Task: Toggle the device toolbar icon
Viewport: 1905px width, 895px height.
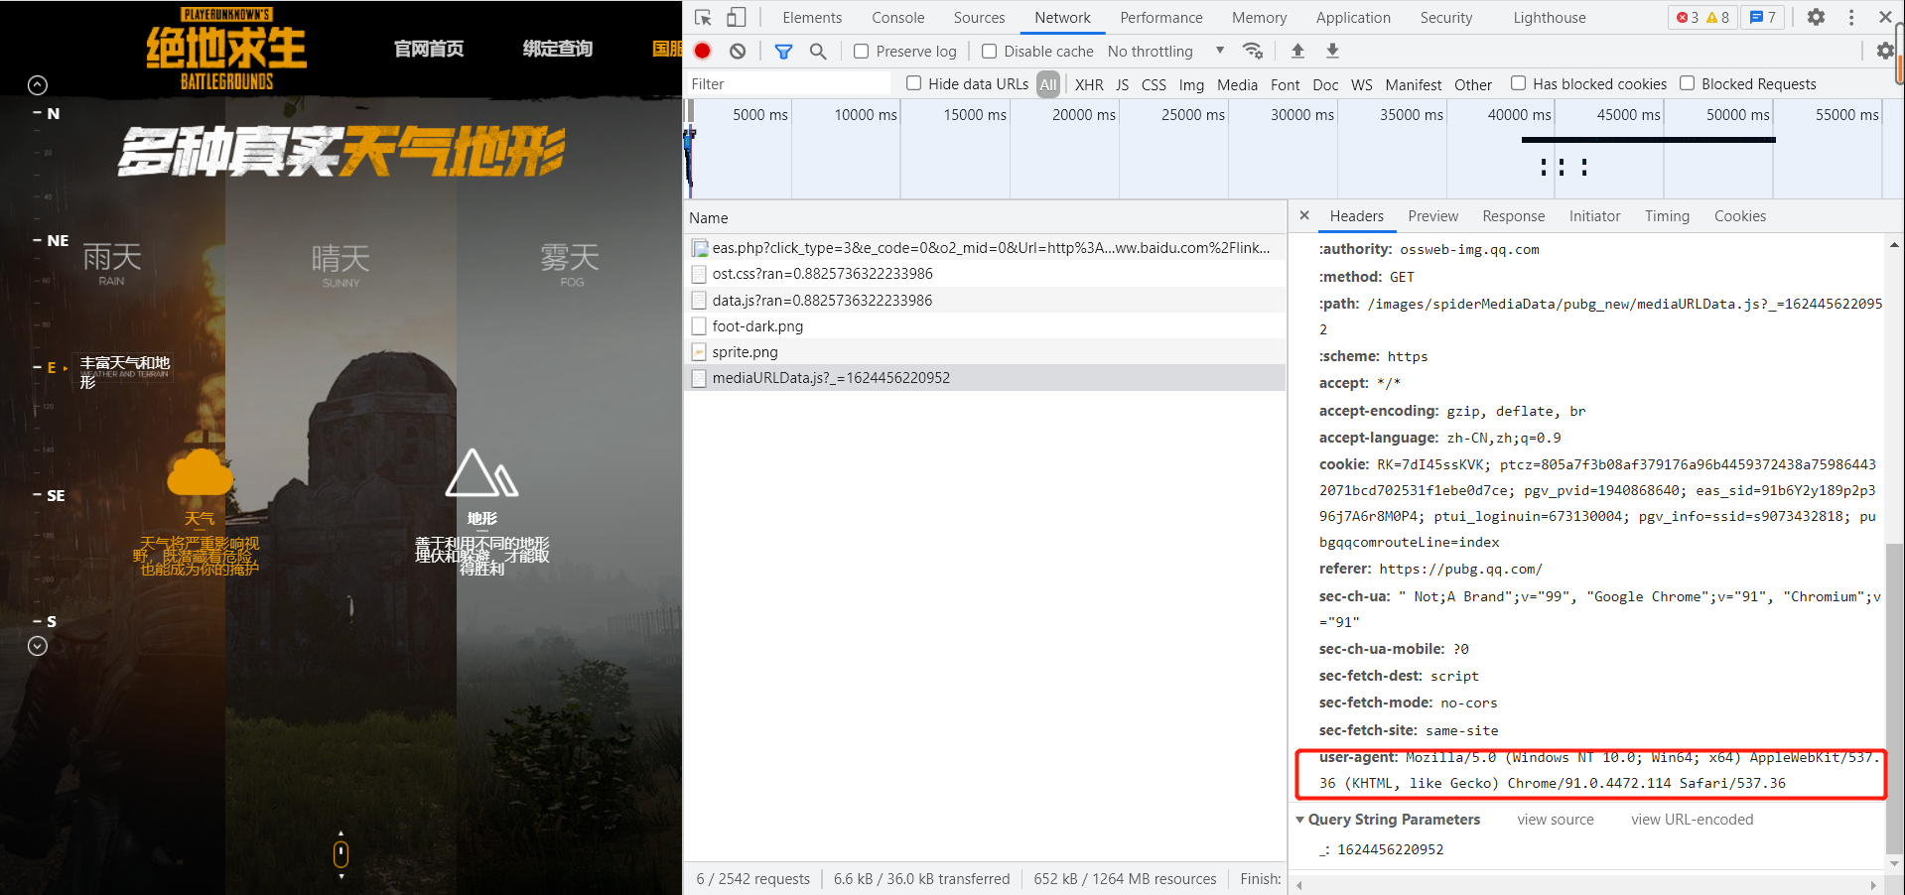Action: click(x=736, y=18)
